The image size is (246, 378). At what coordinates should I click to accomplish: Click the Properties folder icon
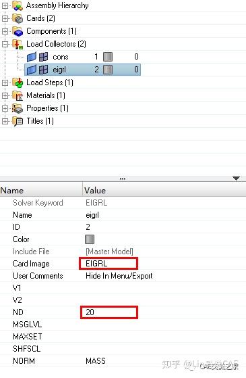click(x=18, y=108)
